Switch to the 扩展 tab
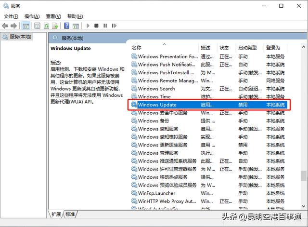308x227 pixels. coord(56,214)
